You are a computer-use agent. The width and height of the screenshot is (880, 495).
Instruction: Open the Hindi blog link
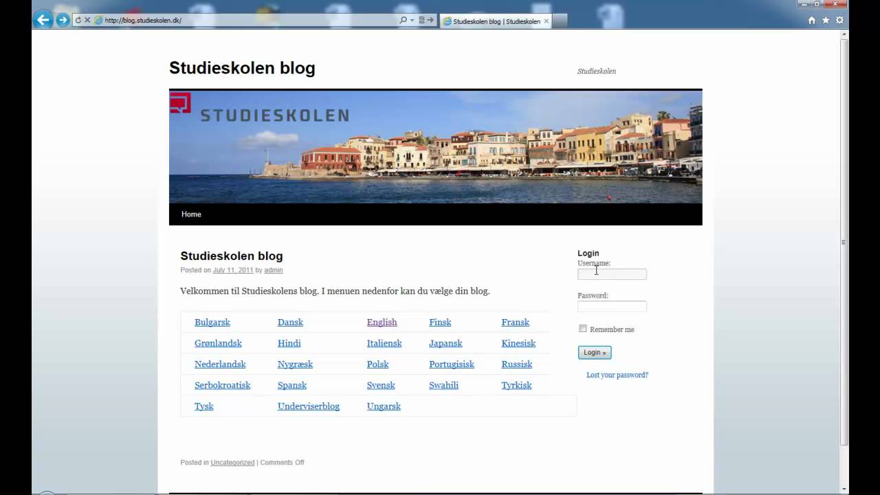tap(289, 343)
